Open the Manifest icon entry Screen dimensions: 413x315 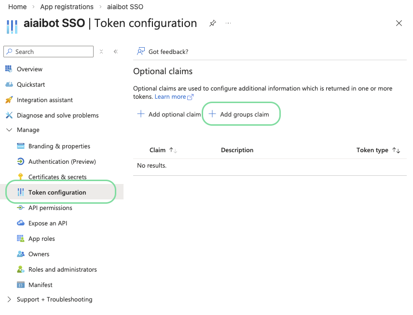click(x=20, y=285)
